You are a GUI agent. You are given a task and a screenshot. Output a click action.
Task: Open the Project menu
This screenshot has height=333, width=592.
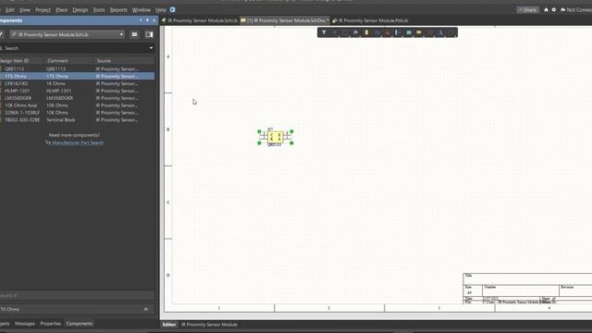click(43, 10)
